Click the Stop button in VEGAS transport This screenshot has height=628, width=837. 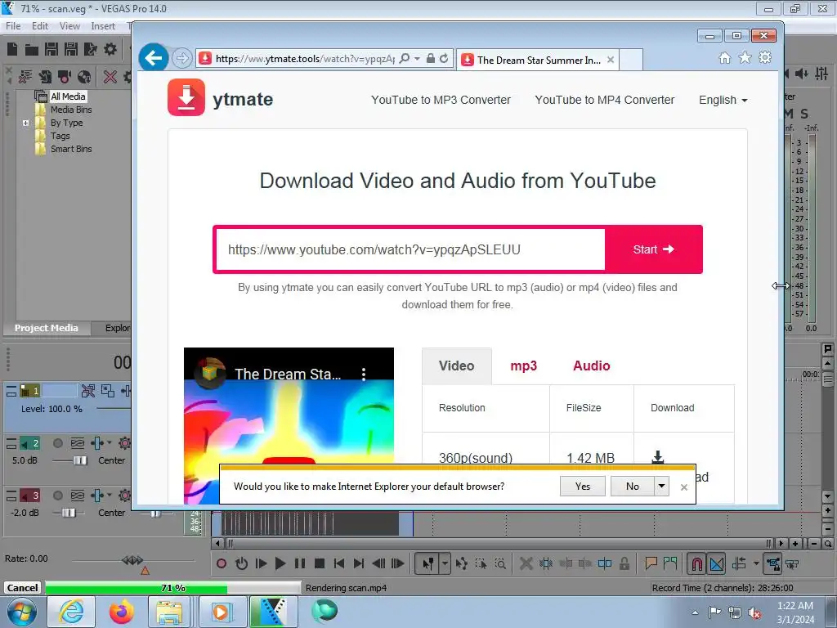(320, 563)
